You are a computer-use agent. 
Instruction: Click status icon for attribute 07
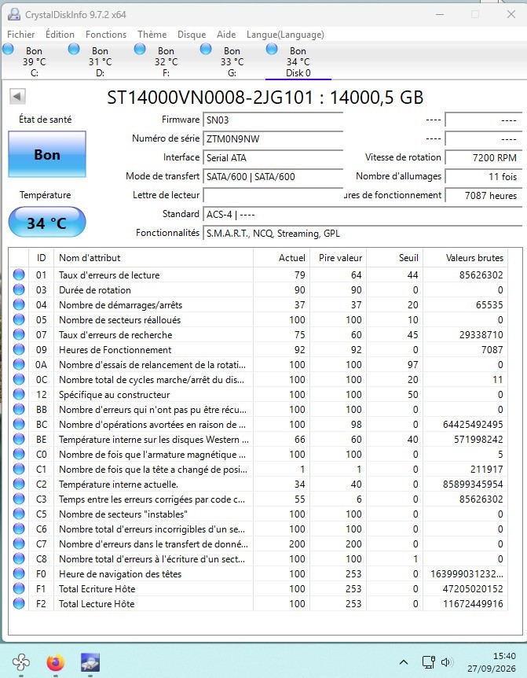pyautogui.click(x=19, y=335)
